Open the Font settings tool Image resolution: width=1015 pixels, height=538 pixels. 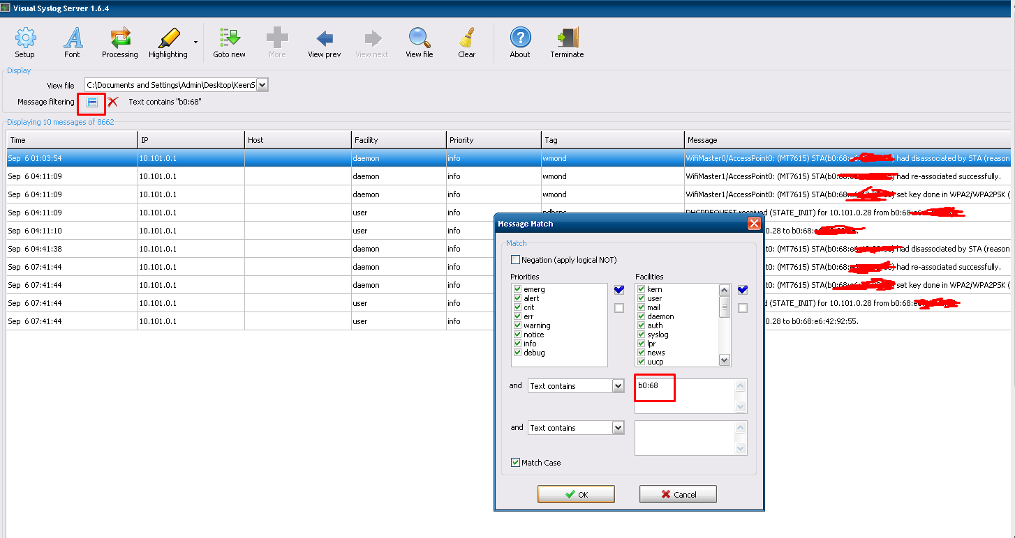tap(72, 43)
